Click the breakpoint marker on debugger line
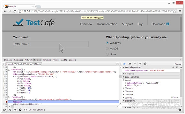Screen dimensions: 185x114 tap(6, 102)
